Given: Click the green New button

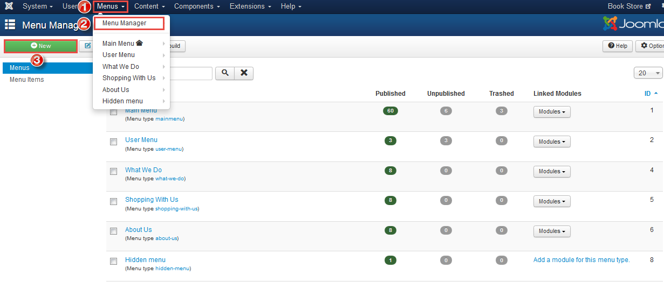Looking at the screenshot, I should coord(40,46).
